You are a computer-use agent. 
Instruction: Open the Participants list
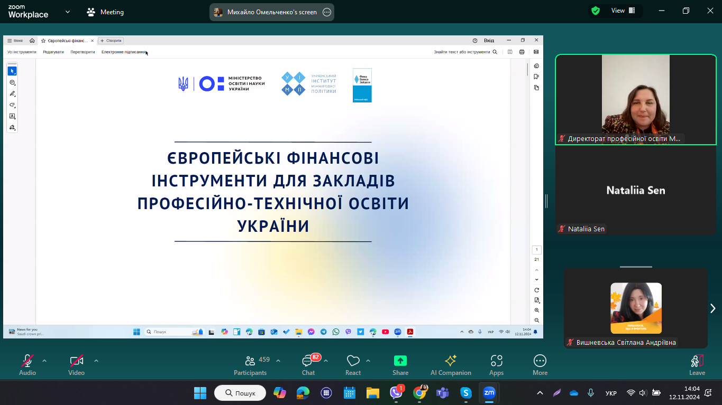click(x=250, y=364)
